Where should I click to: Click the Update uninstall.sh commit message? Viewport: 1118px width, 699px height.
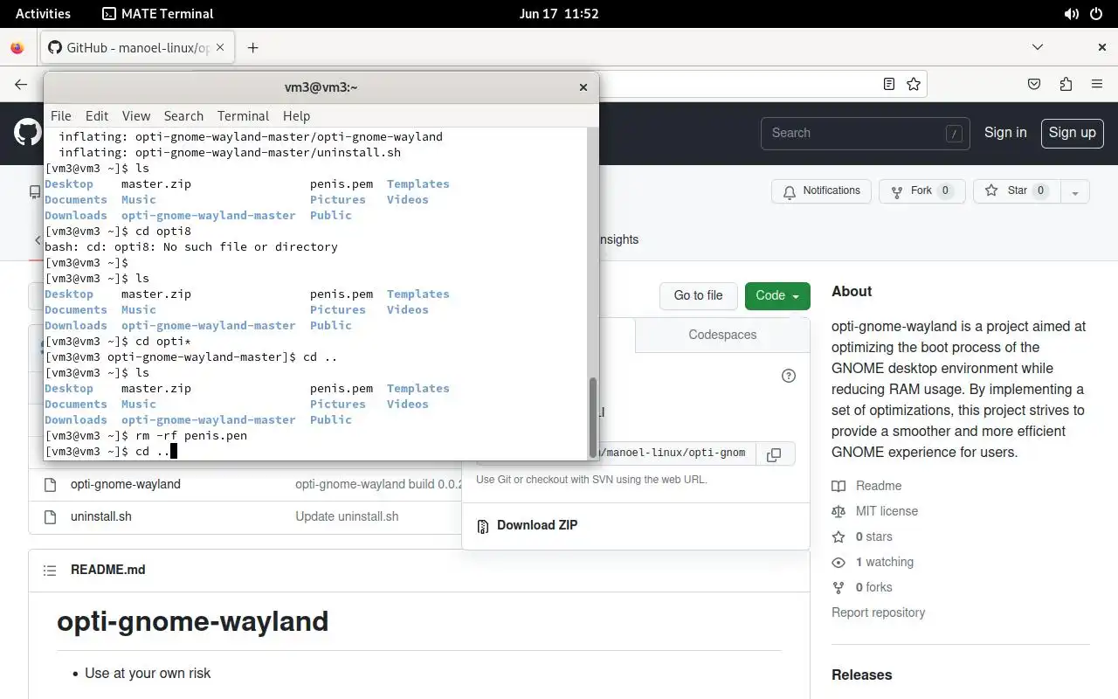[347, 516]
